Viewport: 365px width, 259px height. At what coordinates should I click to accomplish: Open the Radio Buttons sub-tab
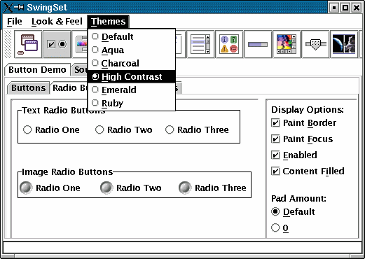pyautogui.click(x=69, y=88)
